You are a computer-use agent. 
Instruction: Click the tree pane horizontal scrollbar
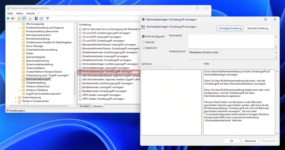point(39,106)
